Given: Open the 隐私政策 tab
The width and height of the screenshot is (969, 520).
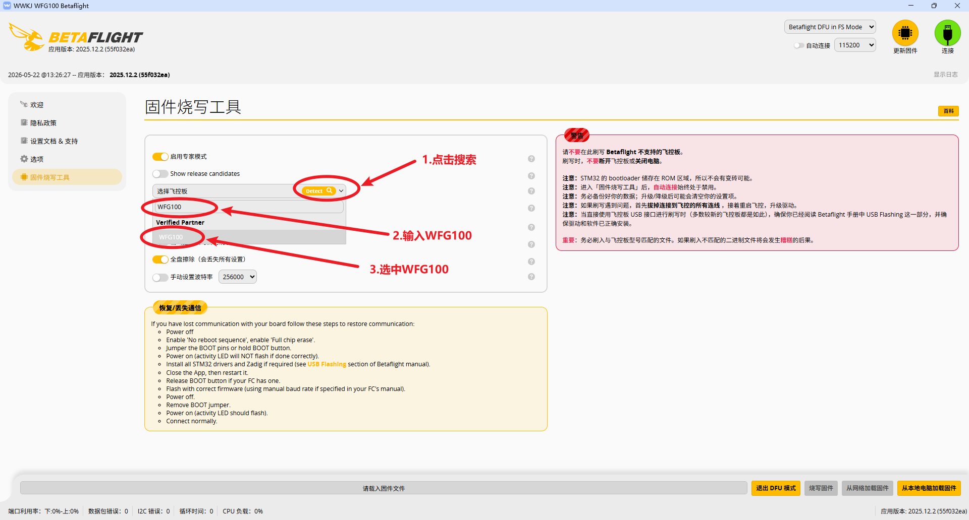Looking at the screenshot, I should pos(67,123).
